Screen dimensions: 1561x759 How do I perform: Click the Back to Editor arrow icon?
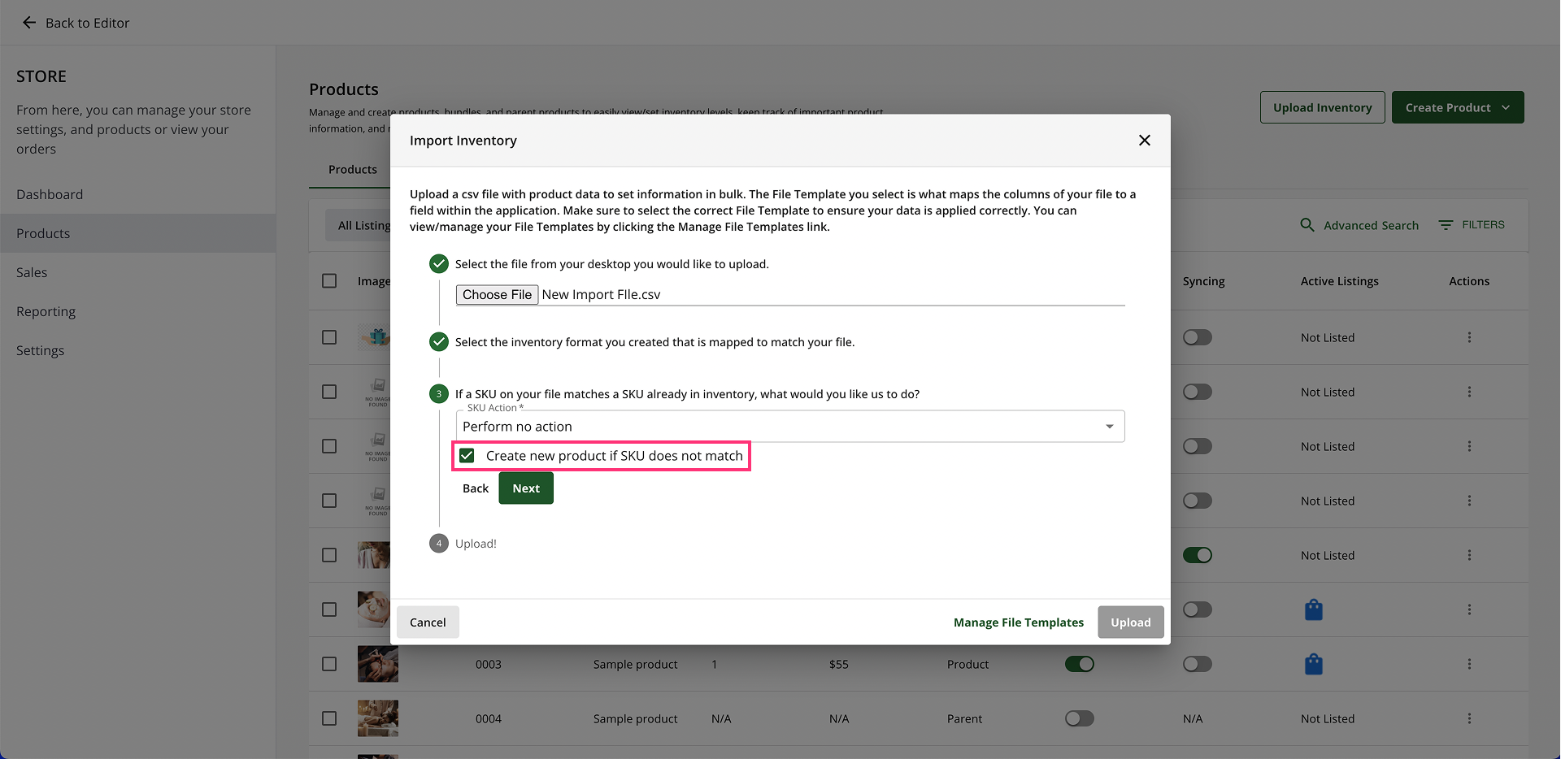pos(29,23)
